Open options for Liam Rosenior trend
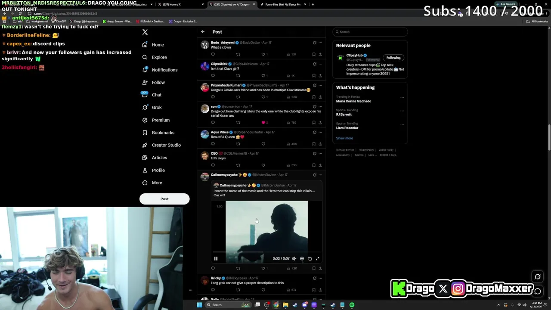Viewport: 551px width, 310px height. click(402, 124)
